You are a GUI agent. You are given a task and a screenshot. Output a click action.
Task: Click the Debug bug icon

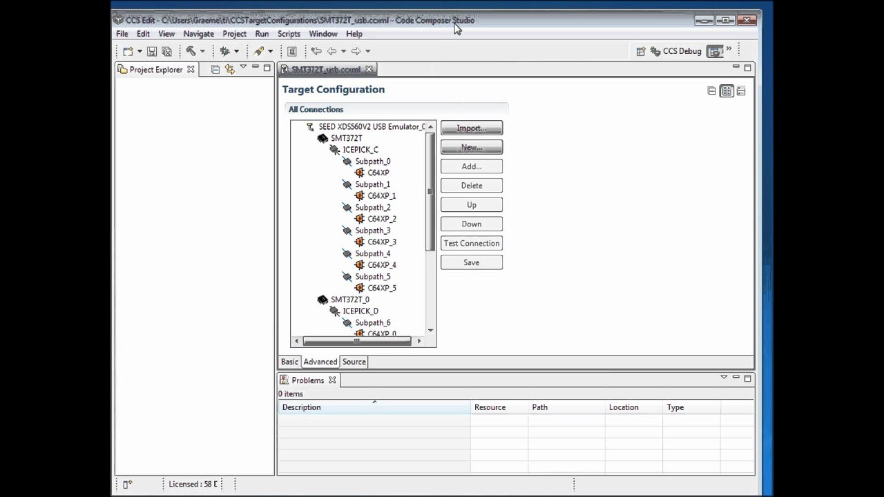224,51
